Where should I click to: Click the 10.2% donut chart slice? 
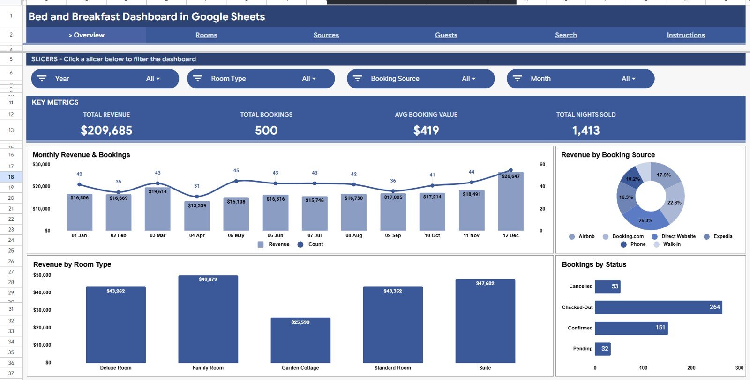tap(632, 178)
